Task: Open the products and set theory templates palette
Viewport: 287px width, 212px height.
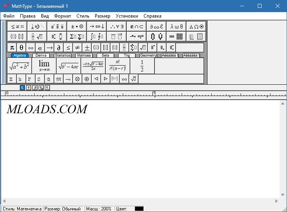Action: [x=156, y=36]
